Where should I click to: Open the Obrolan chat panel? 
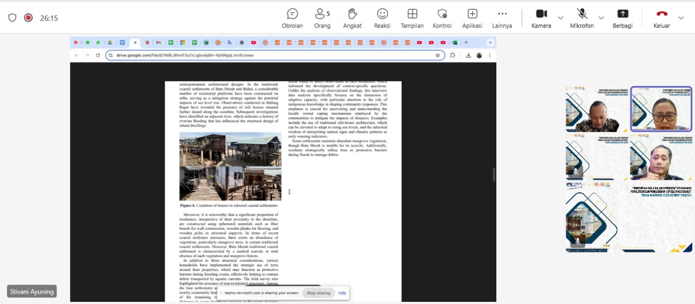point(292,18)
